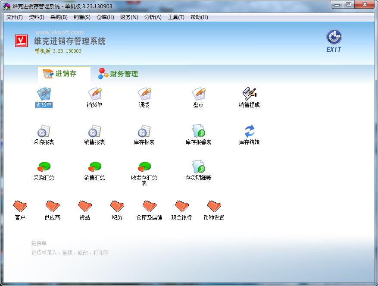The image size is (378, 286).
Task: Open the 帮助(H) menu
Action: click(199, 17)
